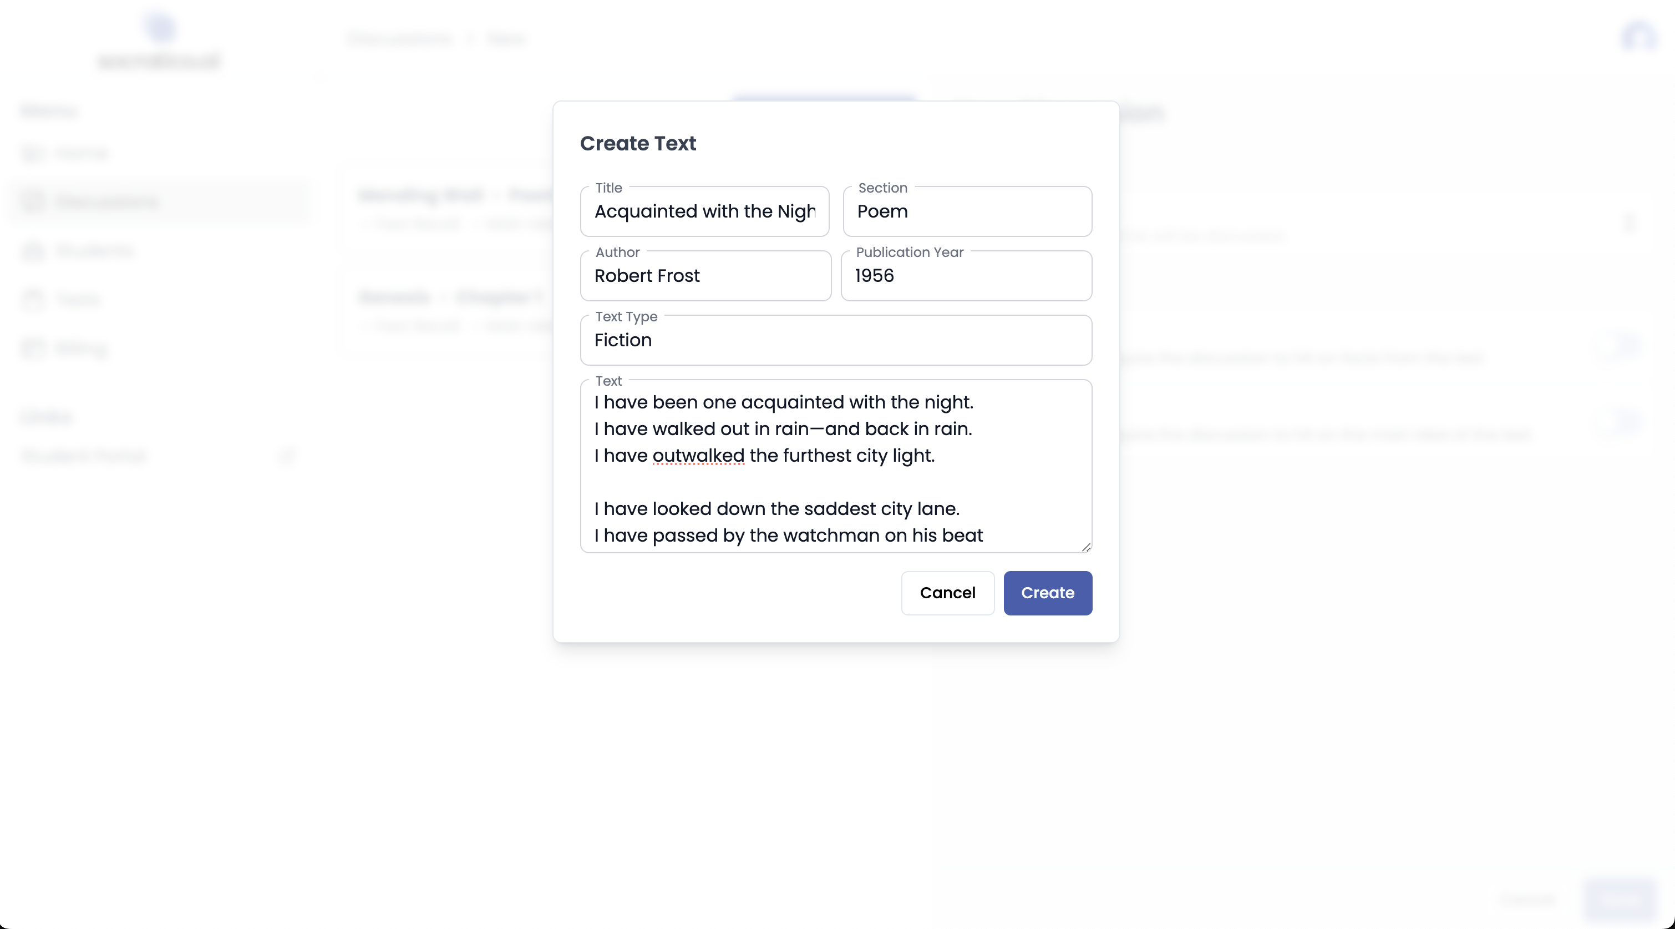Image resolution: width=1675 pixels, height=929 pixels.
Task: Click the Title input field
Action: (705, 210)
